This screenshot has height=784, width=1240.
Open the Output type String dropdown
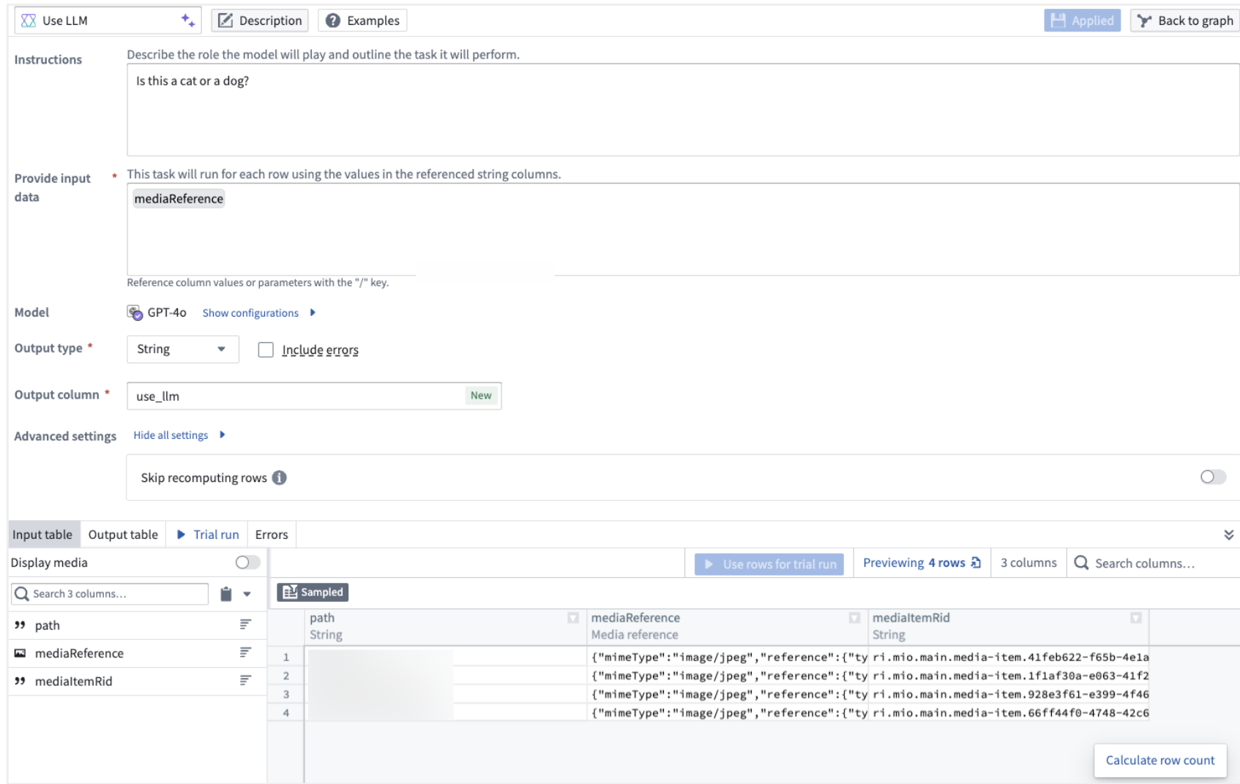183,350
